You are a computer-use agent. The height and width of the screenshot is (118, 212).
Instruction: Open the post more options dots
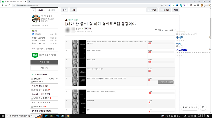coord(175,30)
